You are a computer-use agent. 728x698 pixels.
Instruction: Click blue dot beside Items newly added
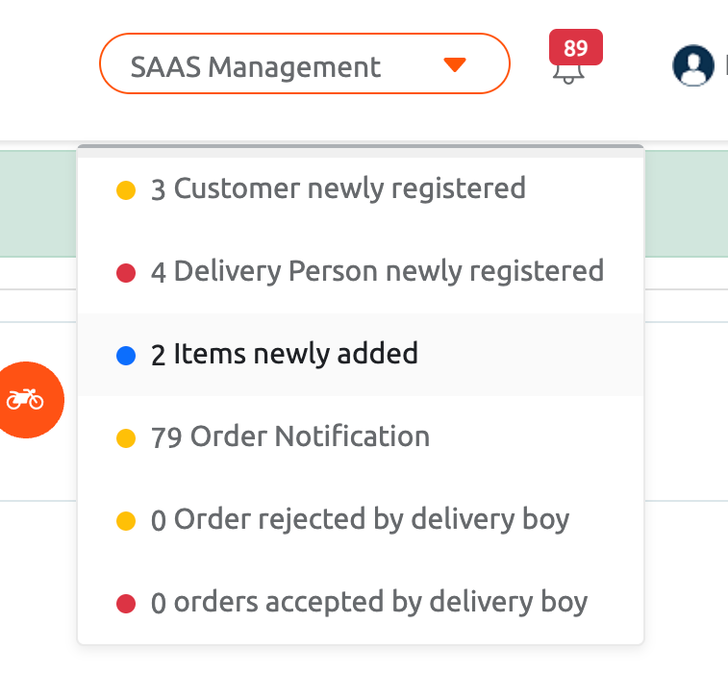126,356
